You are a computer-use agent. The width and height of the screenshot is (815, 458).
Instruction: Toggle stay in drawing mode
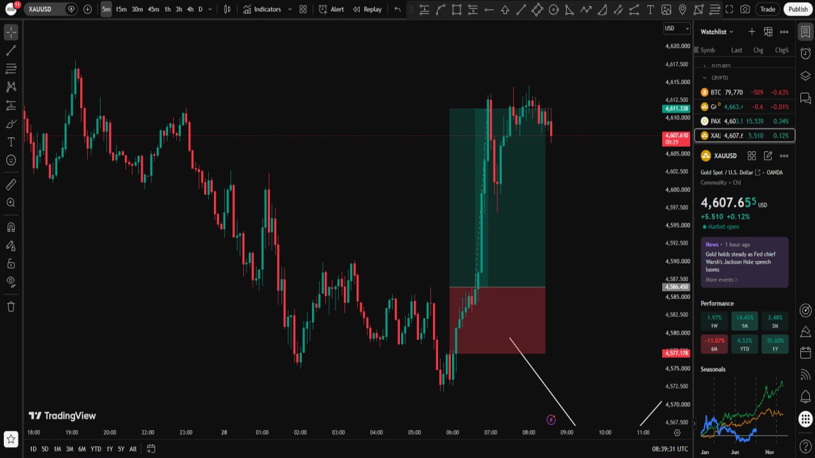(11, 246)
